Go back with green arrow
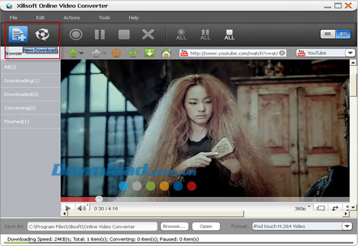 click(x=73, y=53)
